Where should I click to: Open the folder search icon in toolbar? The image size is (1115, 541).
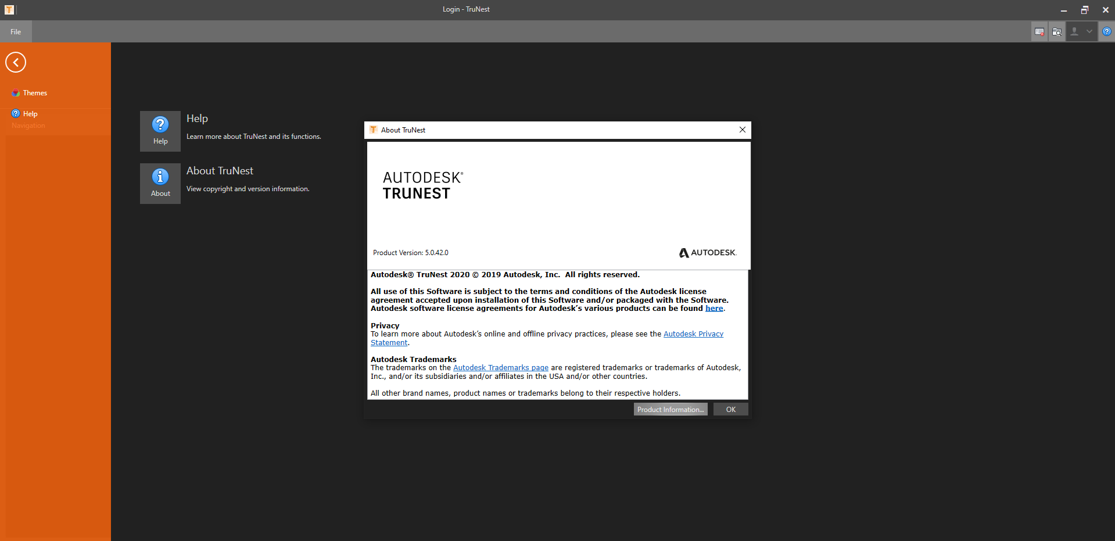tap(1057, 32)
